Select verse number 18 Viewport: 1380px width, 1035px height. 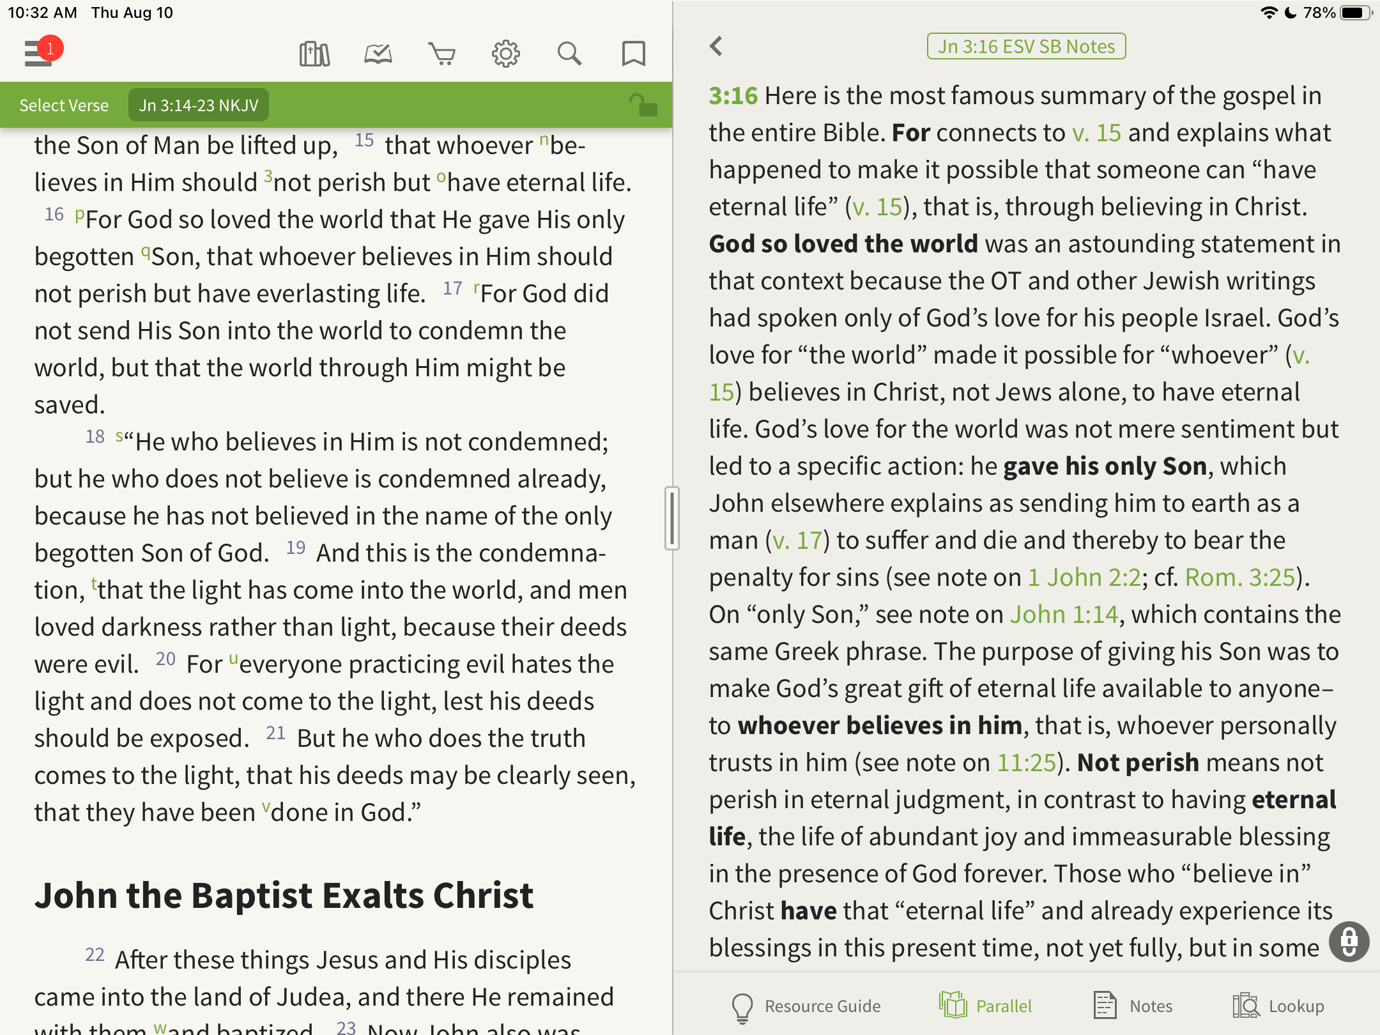(x=95, y=436)
